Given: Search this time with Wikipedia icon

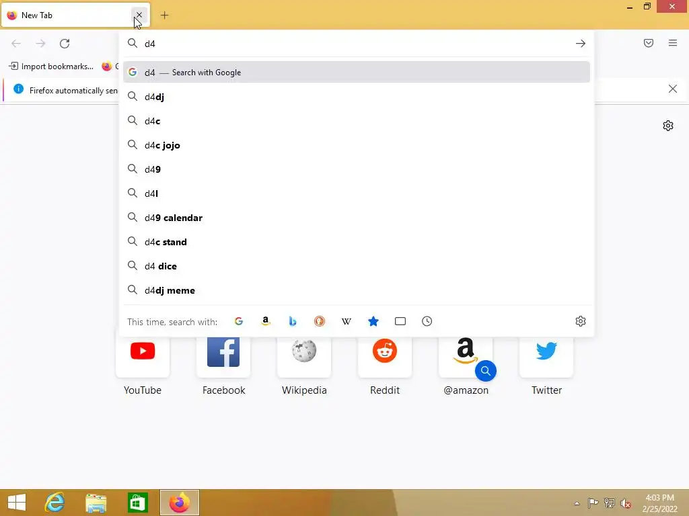Looking at the screenshot, I should pyautogui.click(x=347, y=321).
